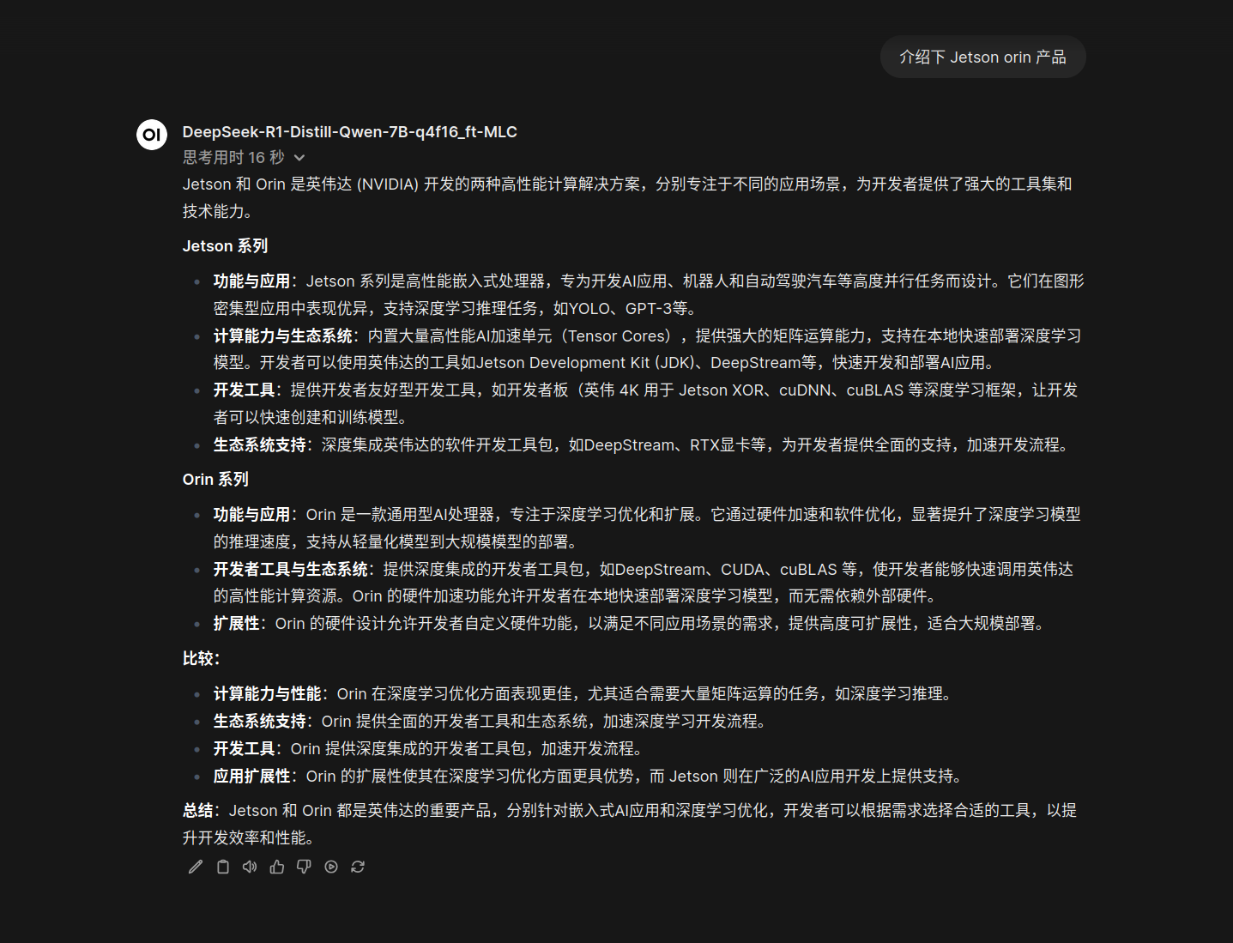Click the Orin 系列 heading
This screenshot has width=1233, height=943.
click(x=215, y=480)
